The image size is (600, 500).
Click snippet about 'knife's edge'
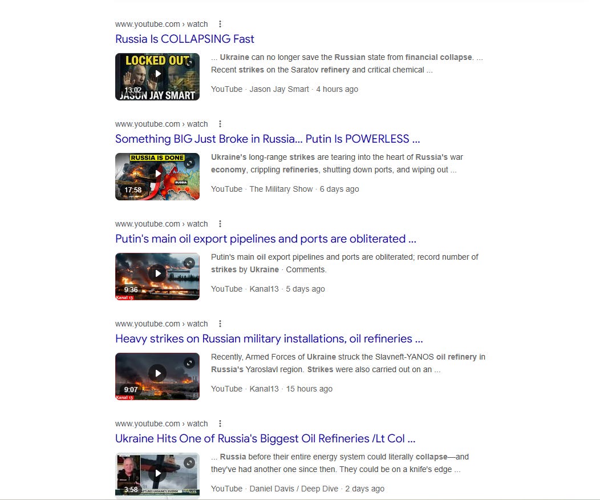pos(340,463)
